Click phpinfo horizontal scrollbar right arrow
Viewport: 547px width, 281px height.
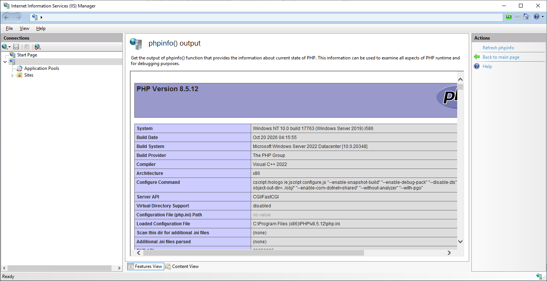(x=449, y=253)
